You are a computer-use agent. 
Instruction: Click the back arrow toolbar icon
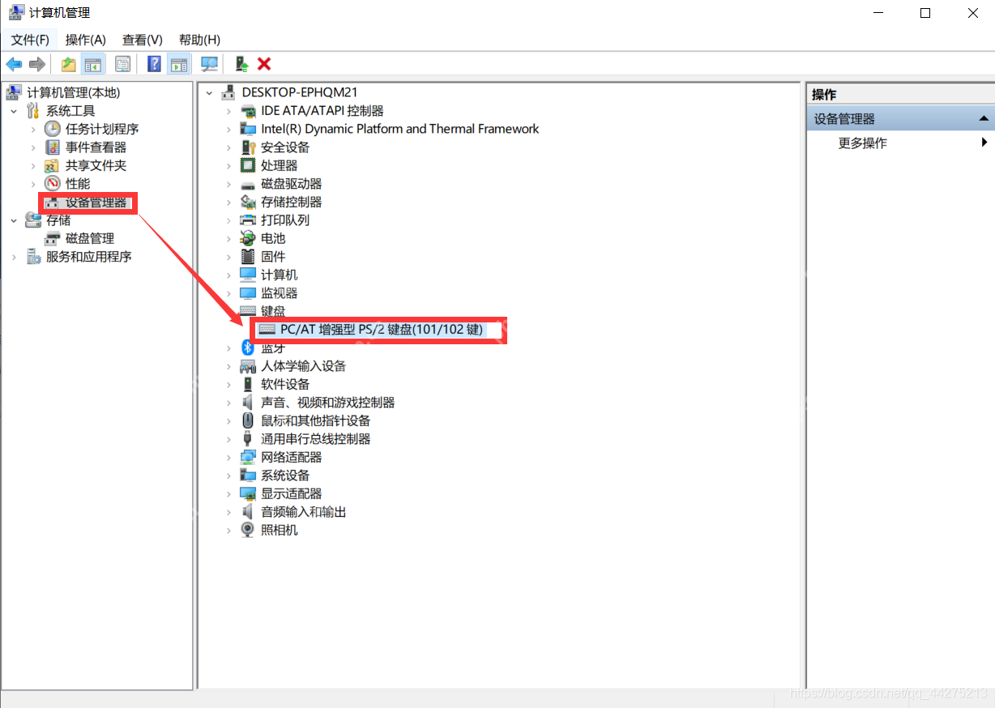tap(14, 64)
